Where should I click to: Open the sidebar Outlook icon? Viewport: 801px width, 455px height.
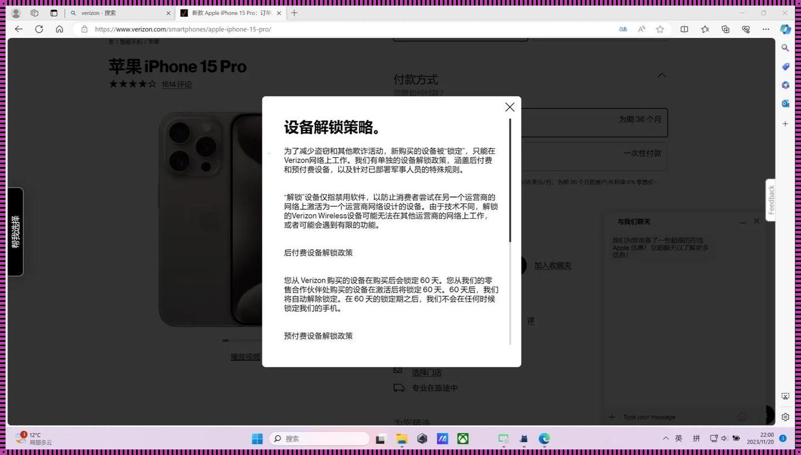[785, 103]
